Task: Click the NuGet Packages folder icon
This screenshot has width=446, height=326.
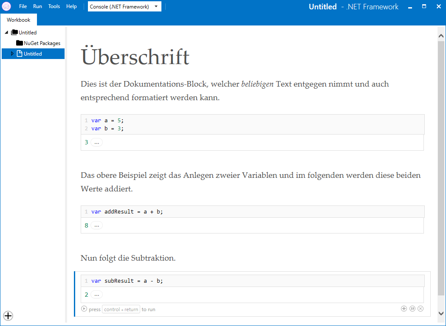Action: pyautogui.click(x=20, y=43)
